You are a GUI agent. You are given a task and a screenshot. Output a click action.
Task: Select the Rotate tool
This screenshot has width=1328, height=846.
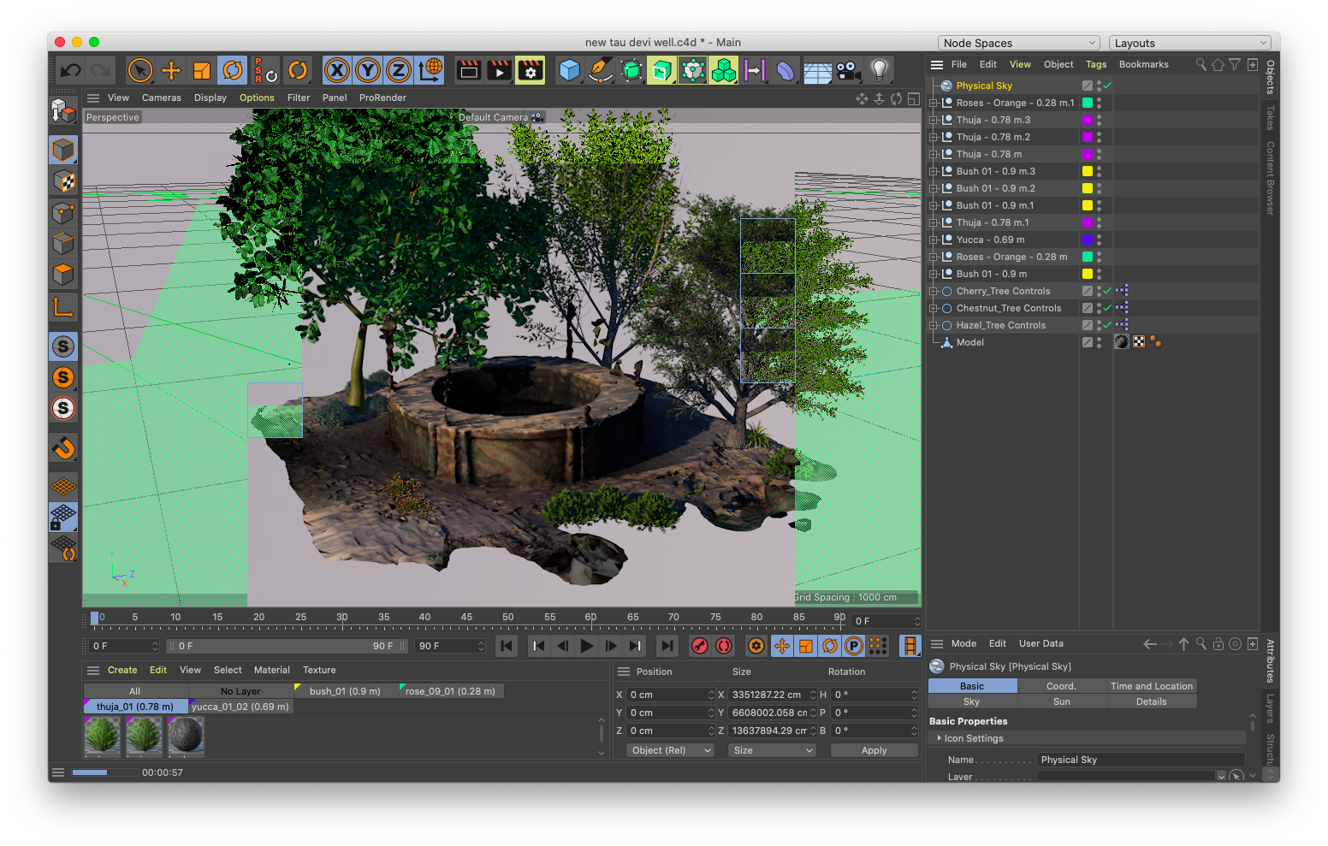(233, 70)
